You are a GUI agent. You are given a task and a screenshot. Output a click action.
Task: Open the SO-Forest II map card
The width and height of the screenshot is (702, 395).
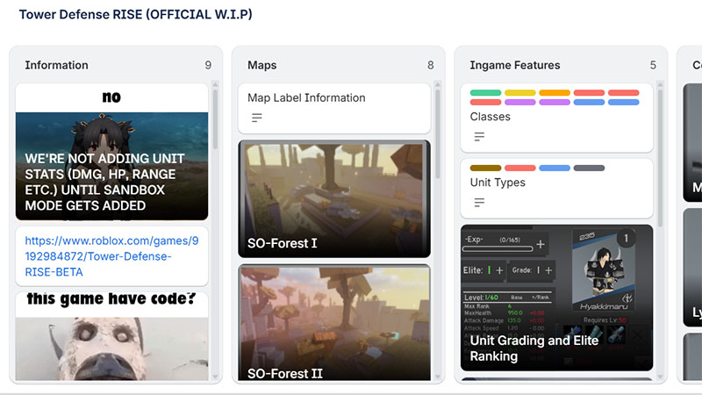coord(334,322)
